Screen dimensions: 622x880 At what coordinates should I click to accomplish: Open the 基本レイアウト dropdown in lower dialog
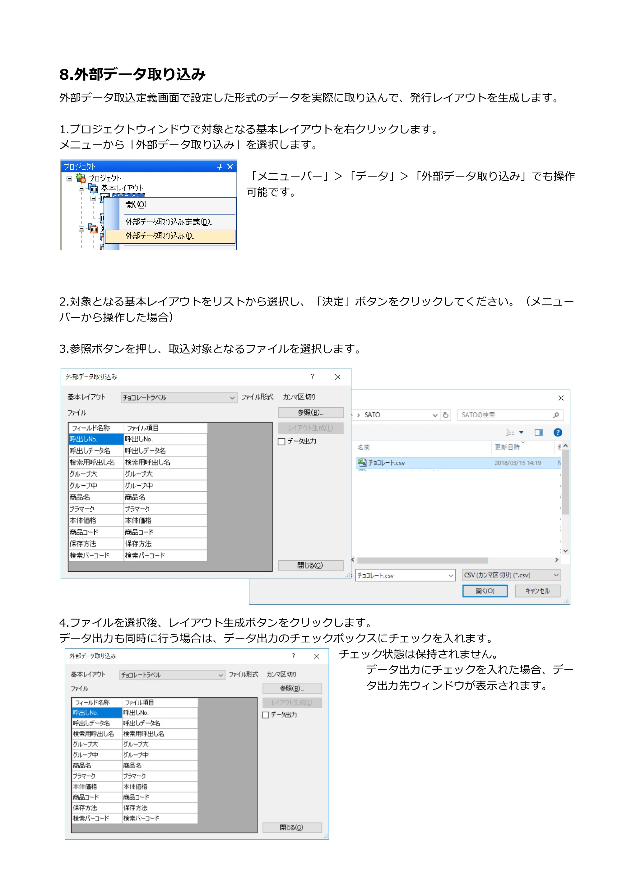pyautogui.click(x=172, y=675)
